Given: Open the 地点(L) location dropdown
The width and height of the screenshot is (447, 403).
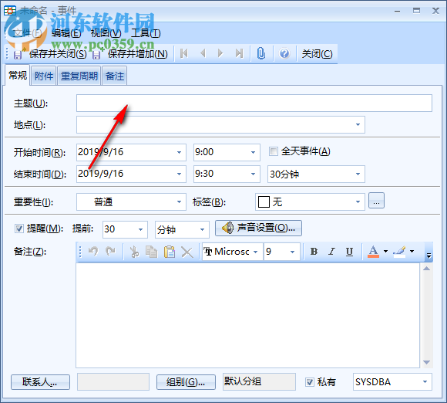Looking at the screenshot, I should tap(358, 124).
